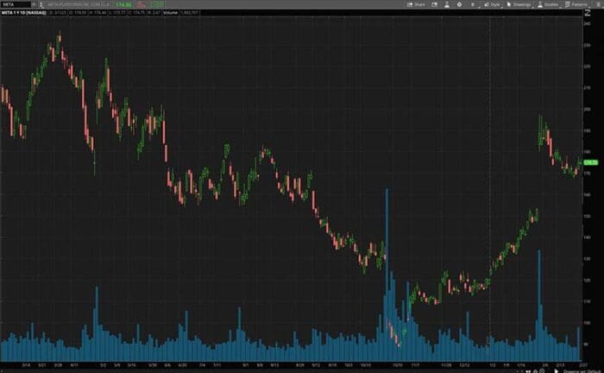This screenshot has width=604, height=373.
Task: Click the 240 price axis label
Action: pyautogui.click(x=588, y=23)
